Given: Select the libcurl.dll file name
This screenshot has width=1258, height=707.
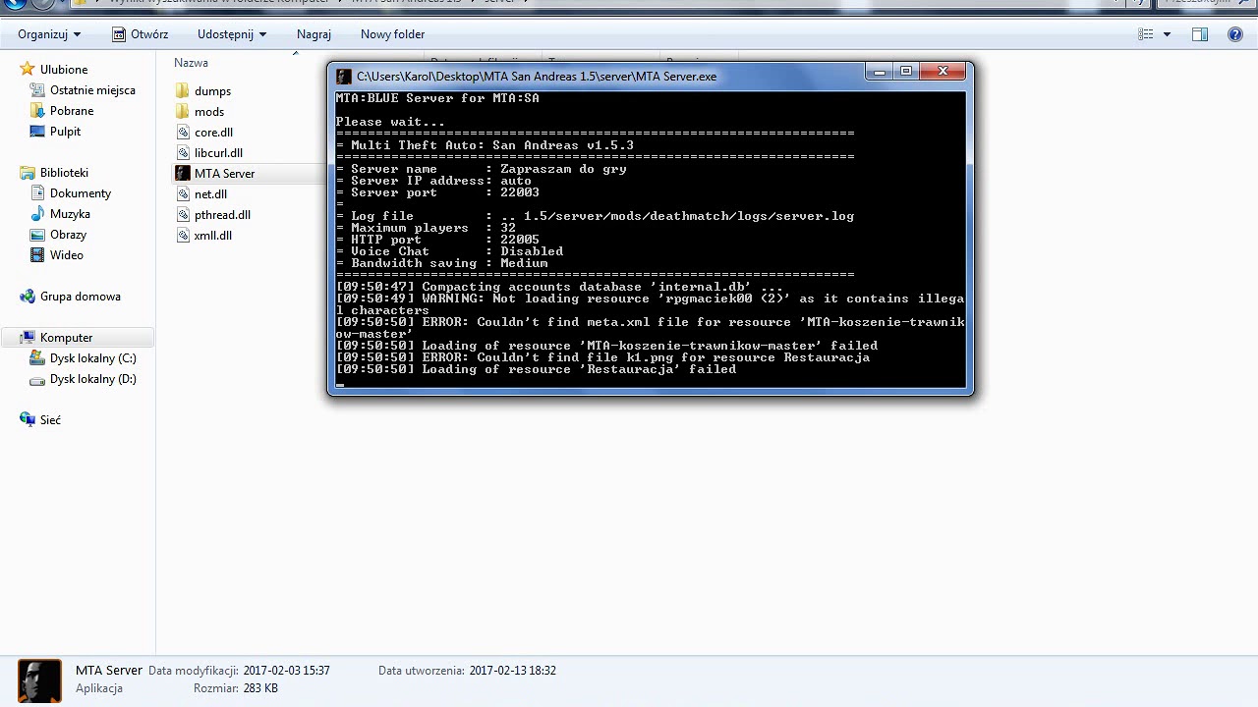Looking at the screenshot, I should (218, 152).
